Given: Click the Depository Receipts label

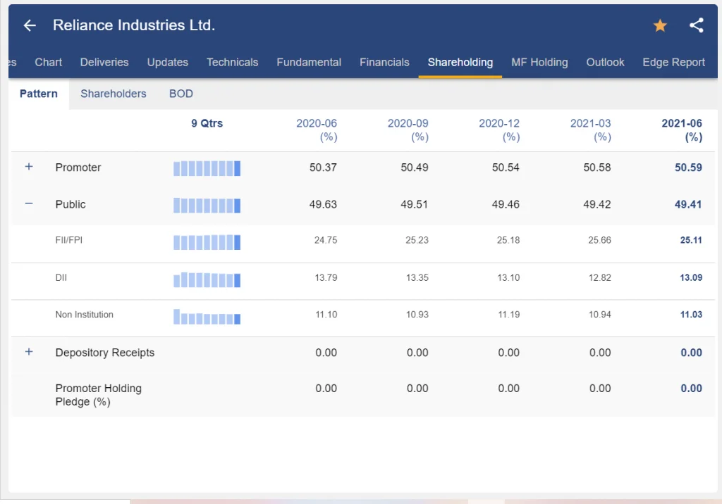Looking at the screenshot, I should pyautogui.click(x=105, y=353).
